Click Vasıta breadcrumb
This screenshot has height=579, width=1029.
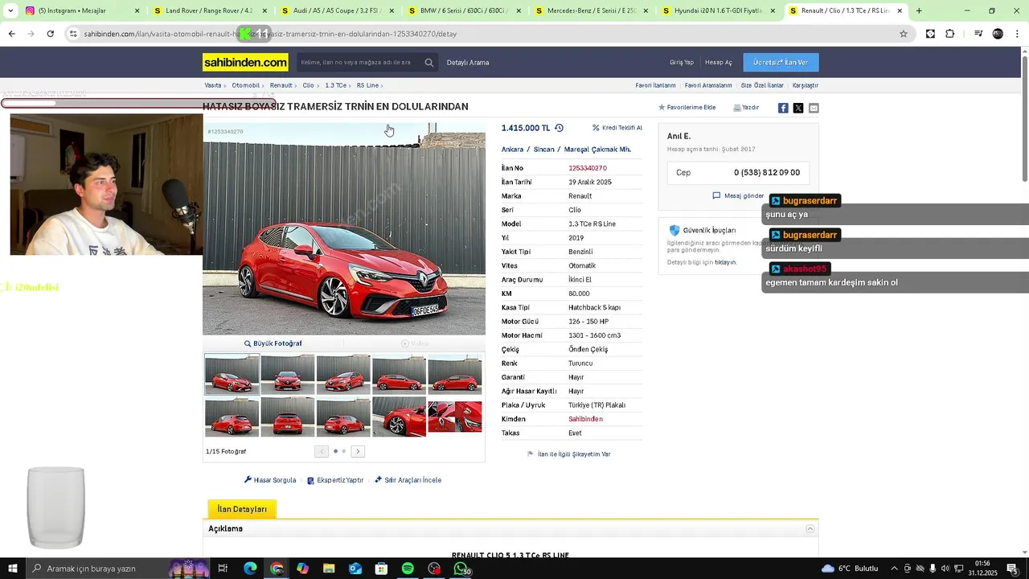pyautogui.click(x=213, y=85)
